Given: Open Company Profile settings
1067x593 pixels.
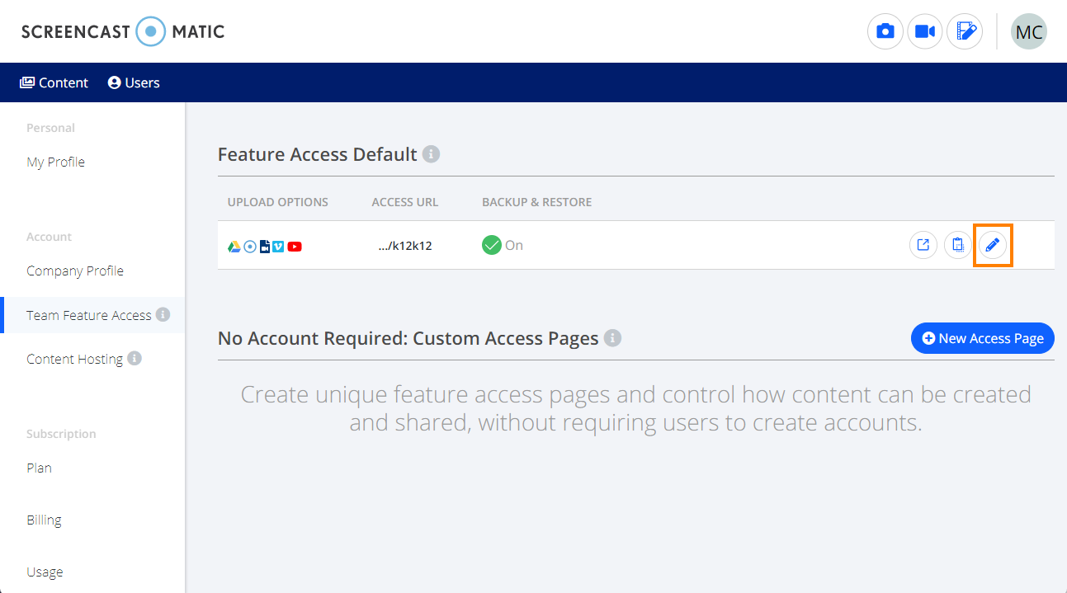Looking at the screenshot, I should tap(75, 271).
